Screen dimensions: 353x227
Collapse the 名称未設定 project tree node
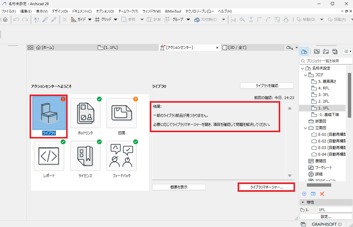coord(302,68)
